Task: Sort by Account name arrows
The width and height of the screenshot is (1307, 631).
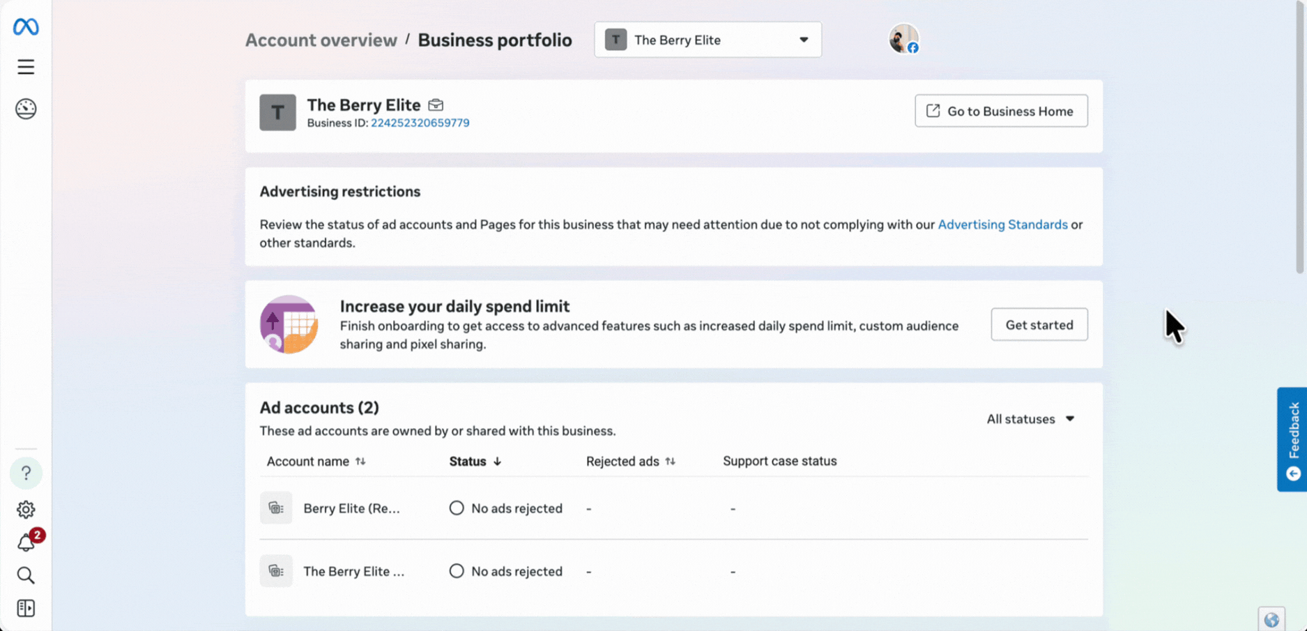Action: 360,462
